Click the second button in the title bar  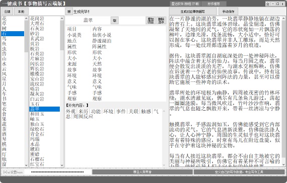pyautogui.click(x=214, y=4)
